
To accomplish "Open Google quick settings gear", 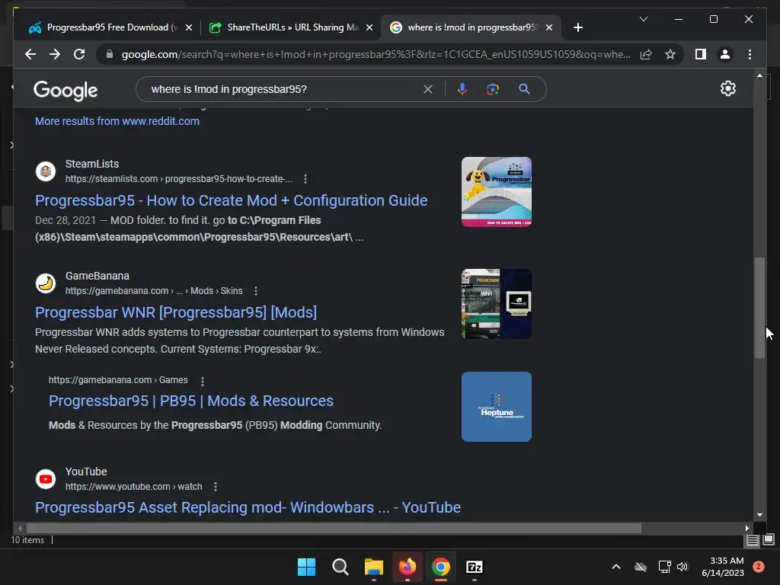I will [x=727, y=88].
